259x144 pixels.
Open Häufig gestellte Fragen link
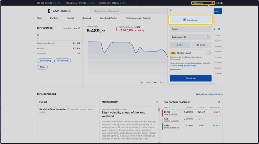pos(187,66)
